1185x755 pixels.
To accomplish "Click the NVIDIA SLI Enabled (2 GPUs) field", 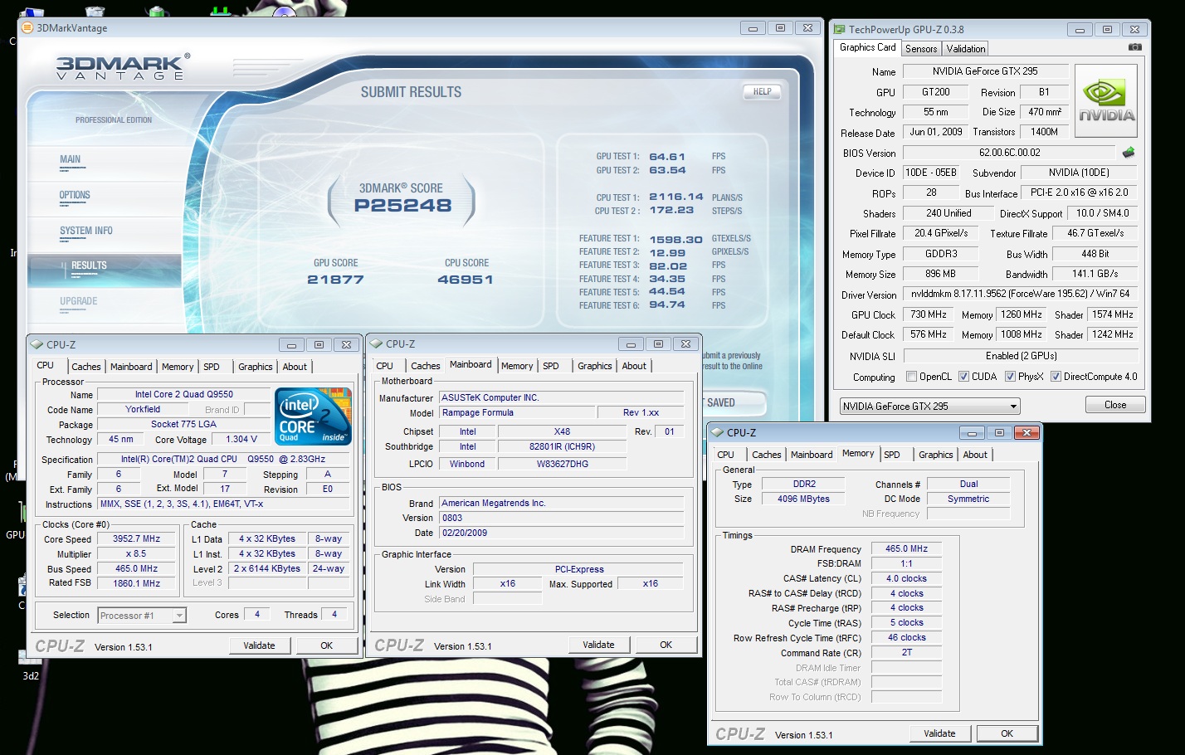I will [x=1021, y=356].
